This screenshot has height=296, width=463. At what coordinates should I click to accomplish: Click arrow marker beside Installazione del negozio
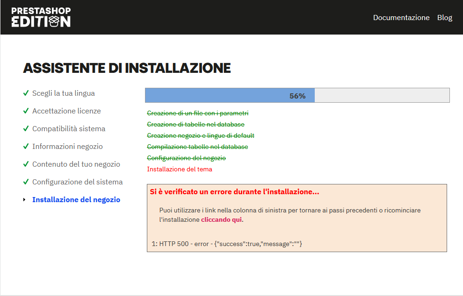point(24,200)
